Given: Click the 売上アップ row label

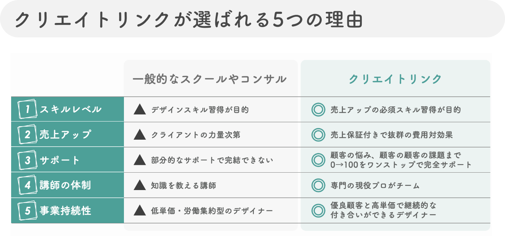Looking at the screenshot, I should tap(65, 134).
